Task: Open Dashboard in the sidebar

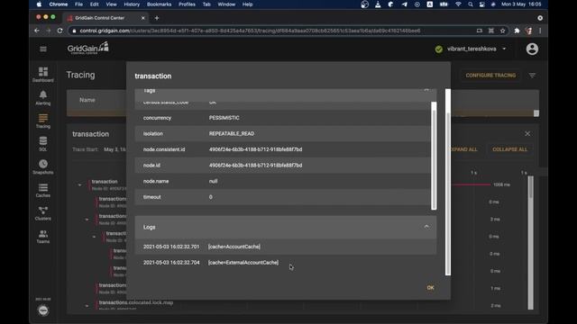Action: [43, 75]
